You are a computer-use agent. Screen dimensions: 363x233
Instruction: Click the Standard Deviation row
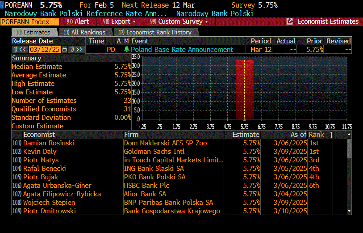(x=71, y=118)
